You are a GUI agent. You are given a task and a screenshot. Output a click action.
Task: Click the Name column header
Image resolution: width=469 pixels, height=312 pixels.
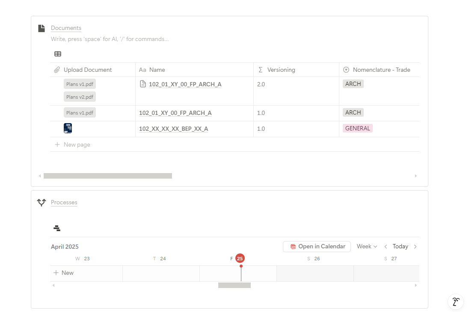(x=157, y=70)
